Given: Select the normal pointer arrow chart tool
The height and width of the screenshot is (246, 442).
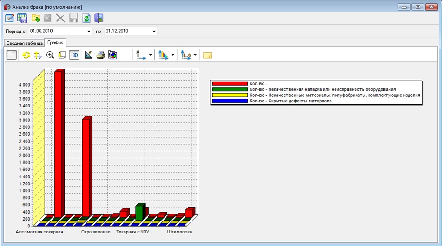Looking at the screenshot, I should click(12, 55).
